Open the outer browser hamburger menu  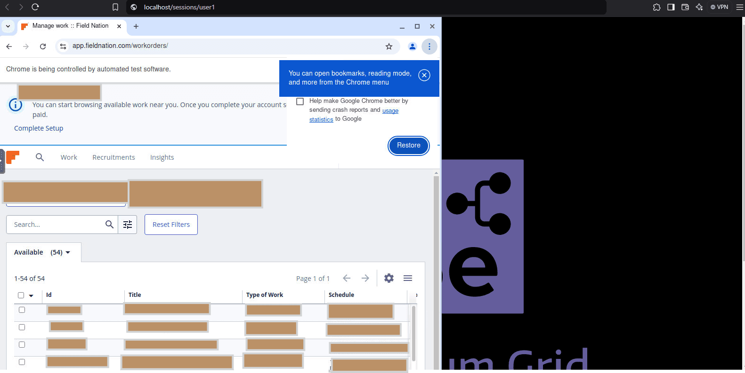740,7
